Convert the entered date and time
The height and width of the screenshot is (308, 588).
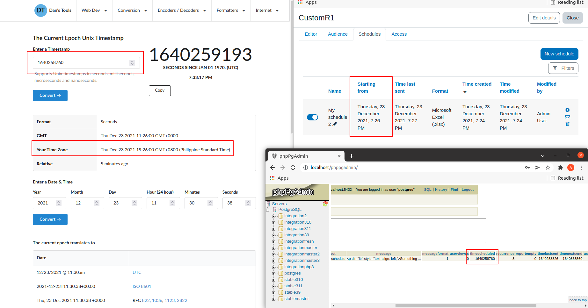pyautogui.click(x=50, y=219)
